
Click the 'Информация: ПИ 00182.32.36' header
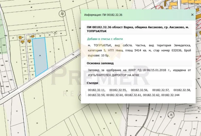point(103,15)
